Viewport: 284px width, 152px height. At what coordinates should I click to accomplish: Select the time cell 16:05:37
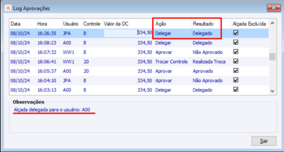[47, 71]
